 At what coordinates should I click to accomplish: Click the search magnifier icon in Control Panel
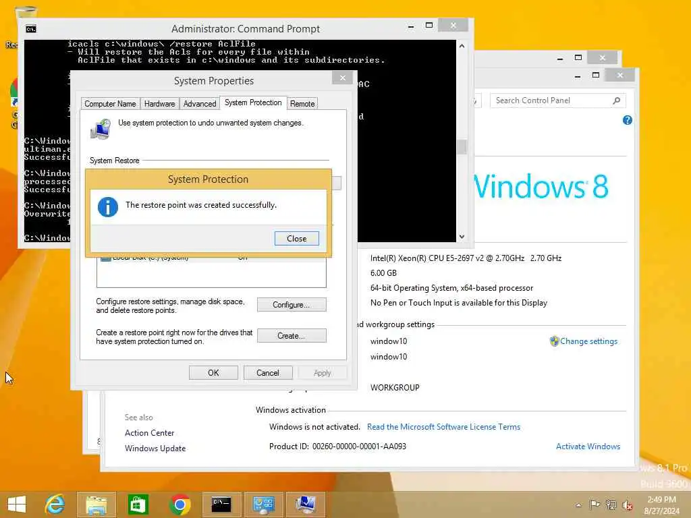click(617, 100)
